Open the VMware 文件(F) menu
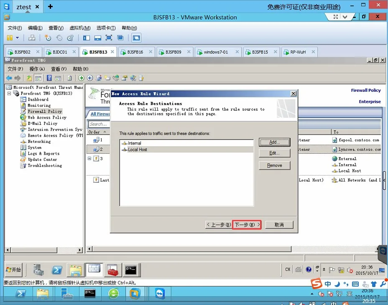388x305 pixels. pyautogui.click(x=15, y=28)
